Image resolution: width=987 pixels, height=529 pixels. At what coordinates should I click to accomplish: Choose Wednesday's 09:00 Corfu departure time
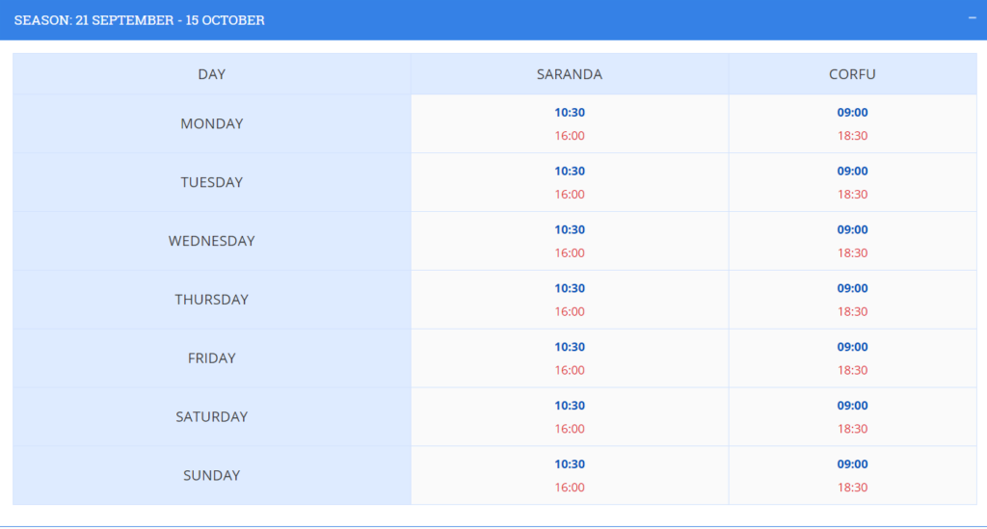click(852, 229)
